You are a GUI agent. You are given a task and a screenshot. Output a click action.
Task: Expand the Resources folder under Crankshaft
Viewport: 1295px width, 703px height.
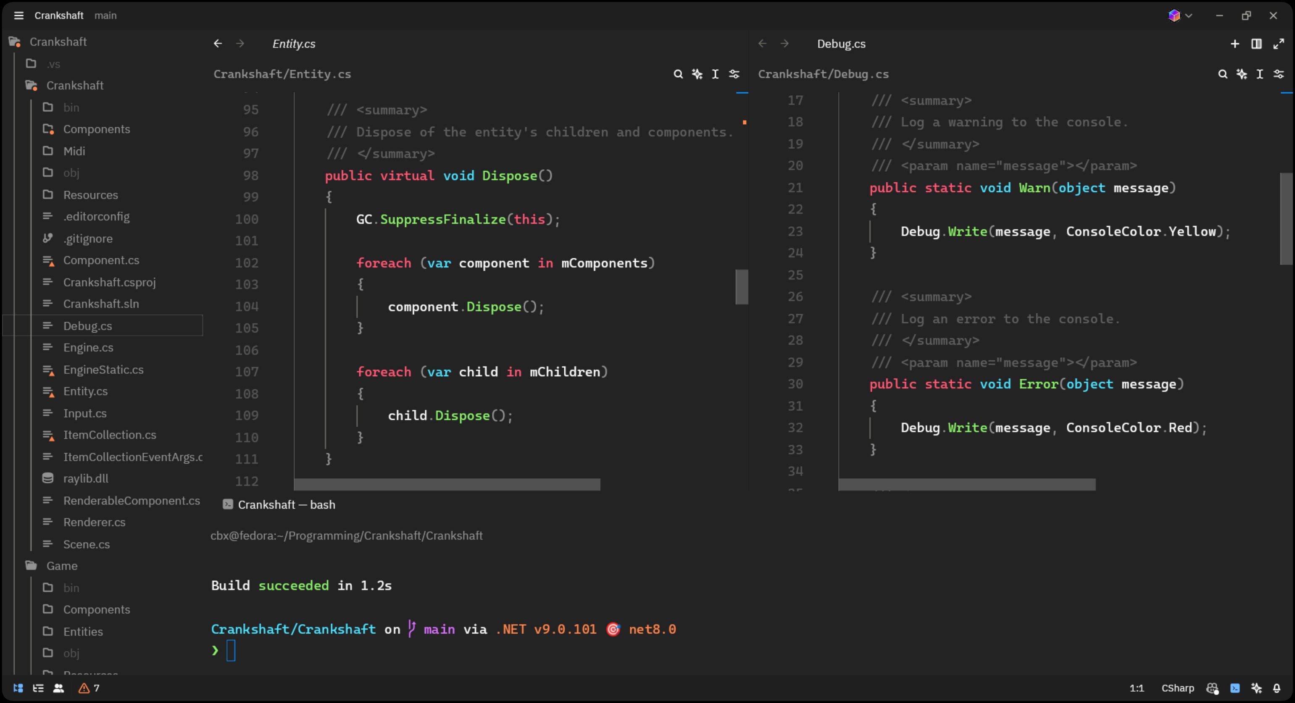point(90,195)
